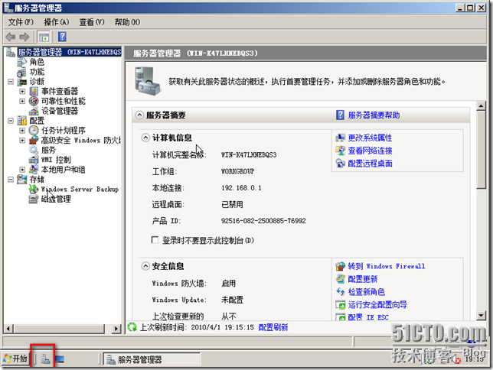
Task: Click the details pane vertical scrollbar thumb
Action: pos(481,150)
